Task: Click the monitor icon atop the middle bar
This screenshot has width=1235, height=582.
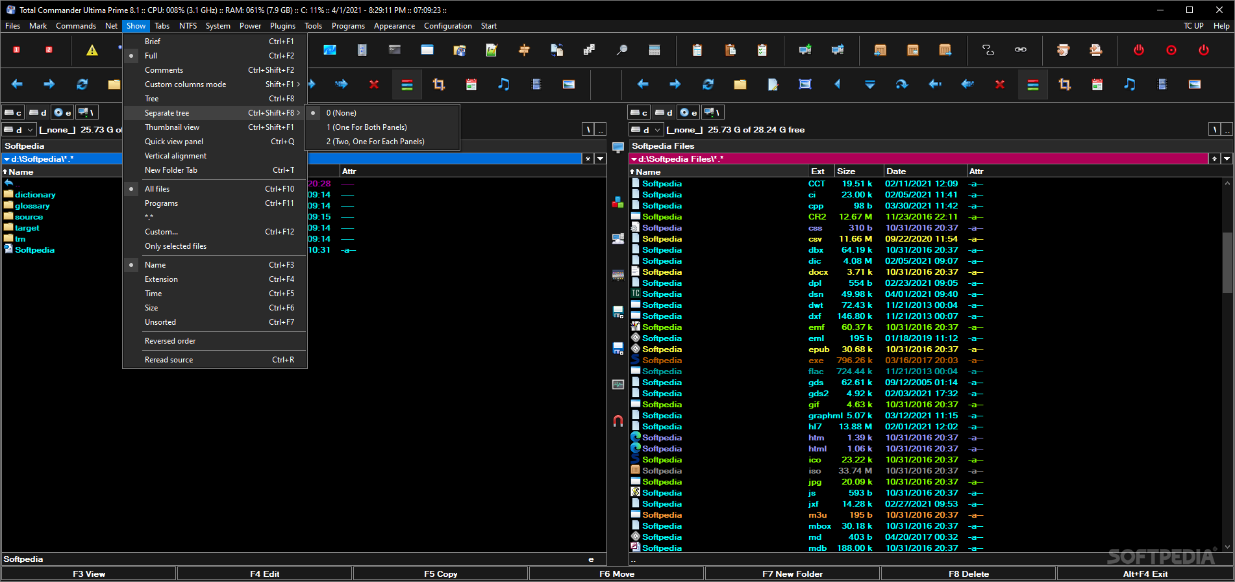Action: 618,147
